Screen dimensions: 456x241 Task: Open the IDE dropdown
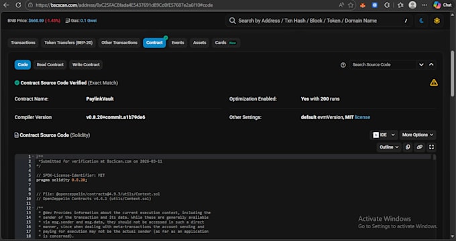coord(384,135)
